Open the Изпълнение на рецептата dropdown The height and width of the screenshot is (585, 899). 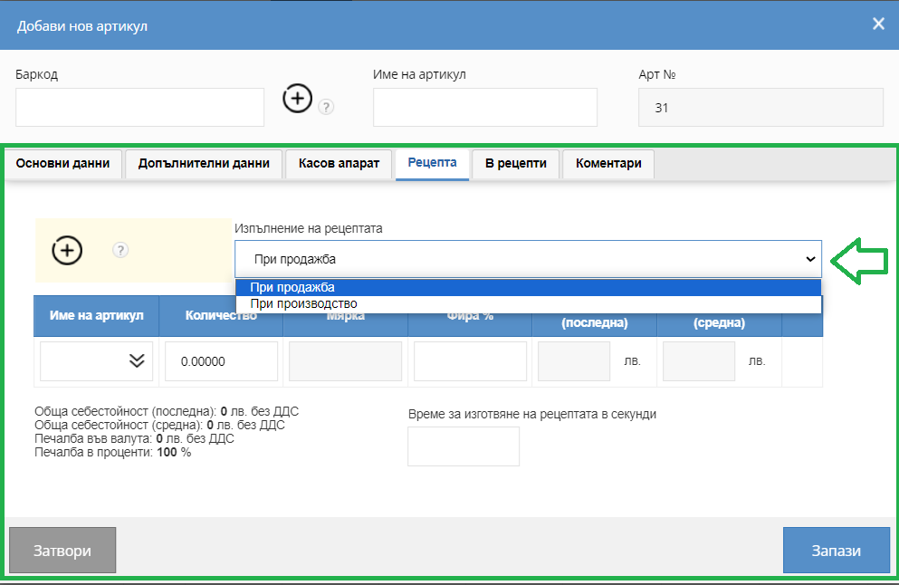click(x=528, y=259)
